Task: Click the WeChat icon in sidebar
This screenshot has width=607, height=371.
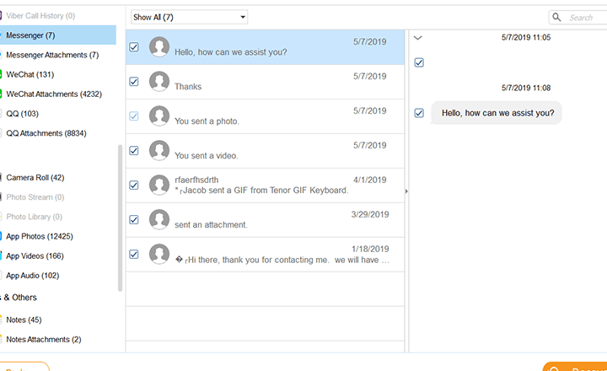Action: click(1, 74)
